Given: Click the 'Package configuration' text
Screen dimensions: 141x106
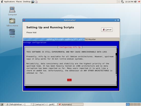Looking at the screenshot, I should tap(35, 42).
